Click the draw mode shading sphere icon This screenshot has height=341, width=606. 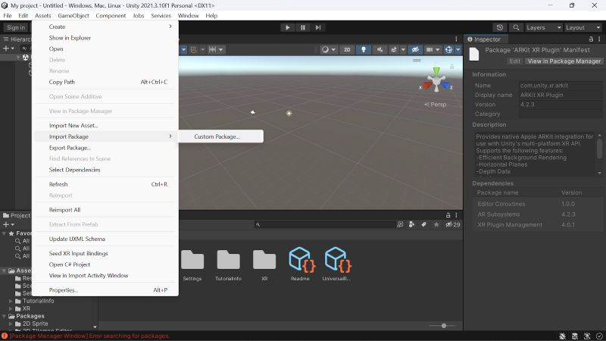click(x=325, y=49)
